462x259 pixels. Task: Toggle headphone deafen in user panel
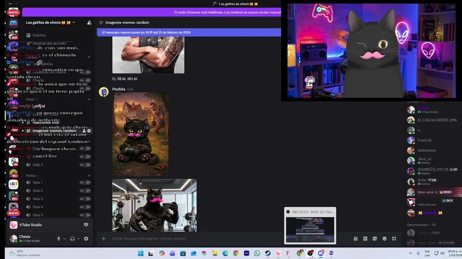[72, 238]
